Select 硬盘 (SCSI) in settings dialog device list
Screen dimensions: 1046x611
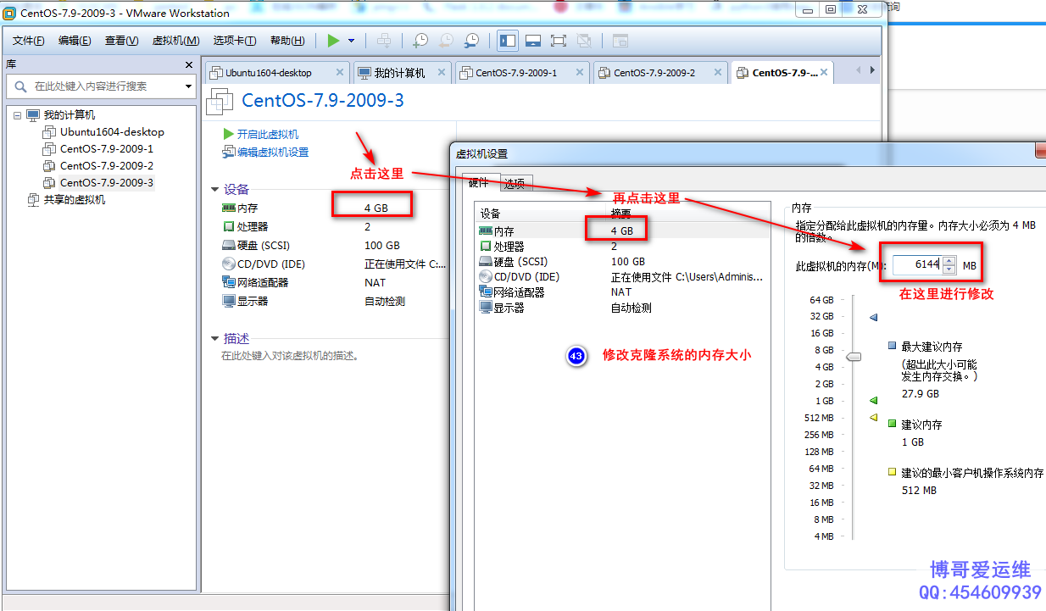623,261
